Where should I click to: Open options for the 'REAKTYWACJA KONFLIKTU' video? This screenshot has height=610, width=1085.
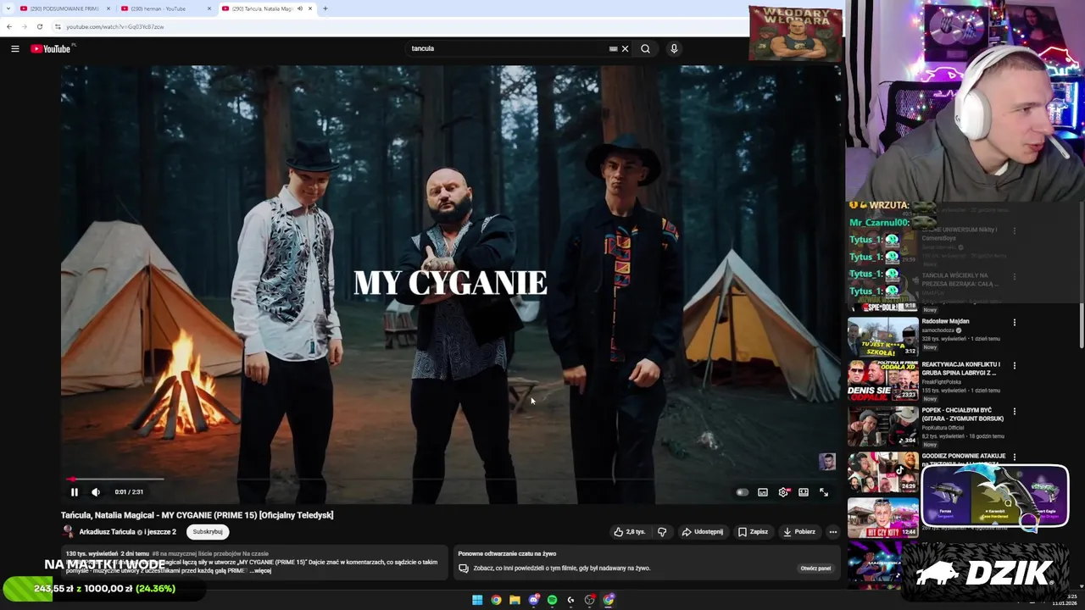(x=1014, y=366)
